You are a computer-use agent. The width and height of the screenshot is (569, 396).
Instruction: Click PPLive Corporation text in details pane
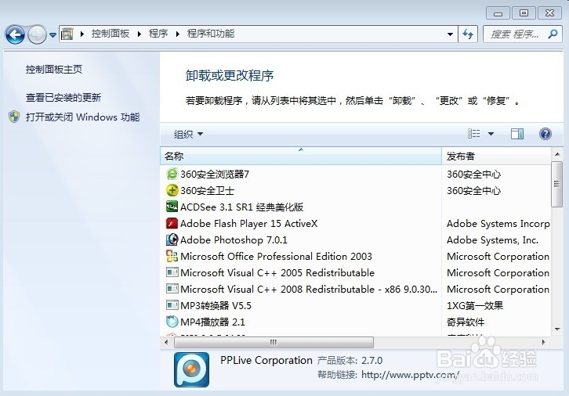(x=266, y=360)
